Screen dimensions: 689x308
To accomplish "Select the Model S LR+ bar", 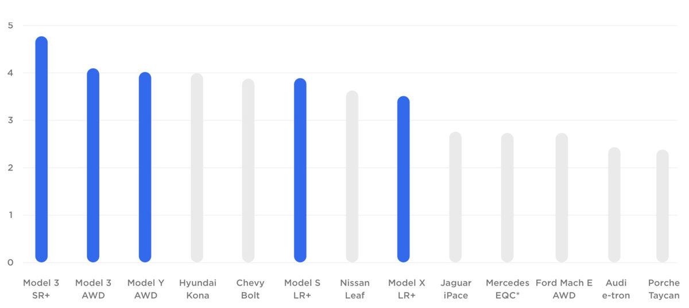I will point(300,170).
